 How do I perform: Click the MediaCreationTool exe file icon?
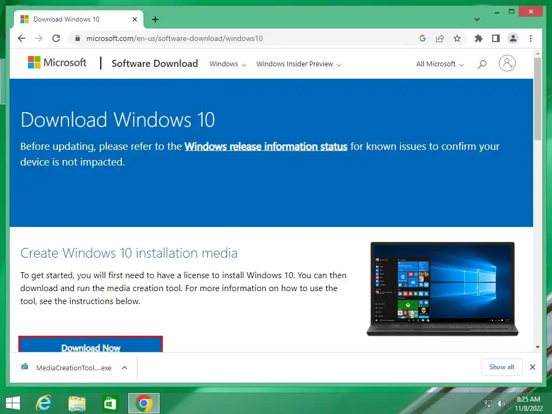(25, 367)
